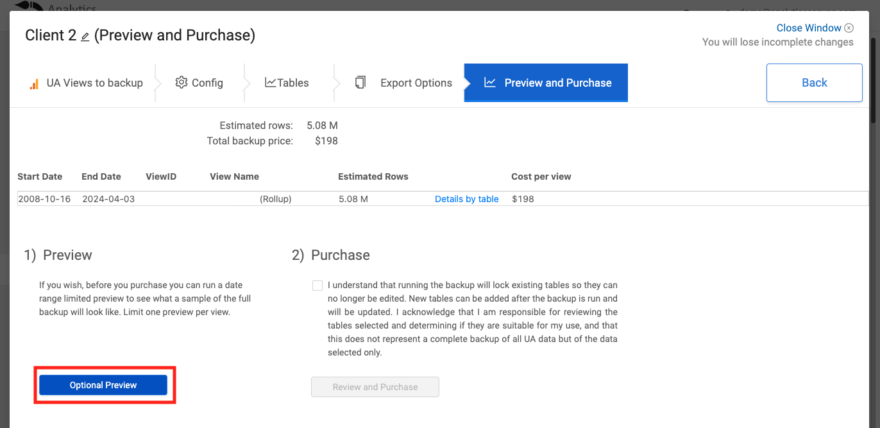Click the Cost per view column header
This screenshot has width=880, height=428.
click(x=541, y=176)
